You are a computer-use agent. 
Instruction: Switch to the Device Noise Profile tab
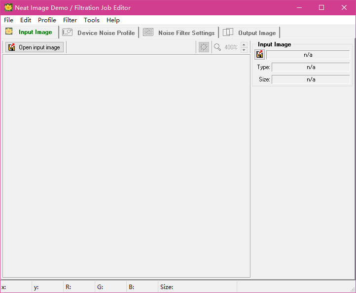99,33
